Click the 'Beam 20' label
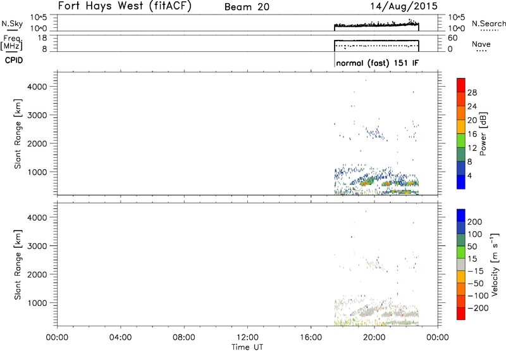 [247, 7]
